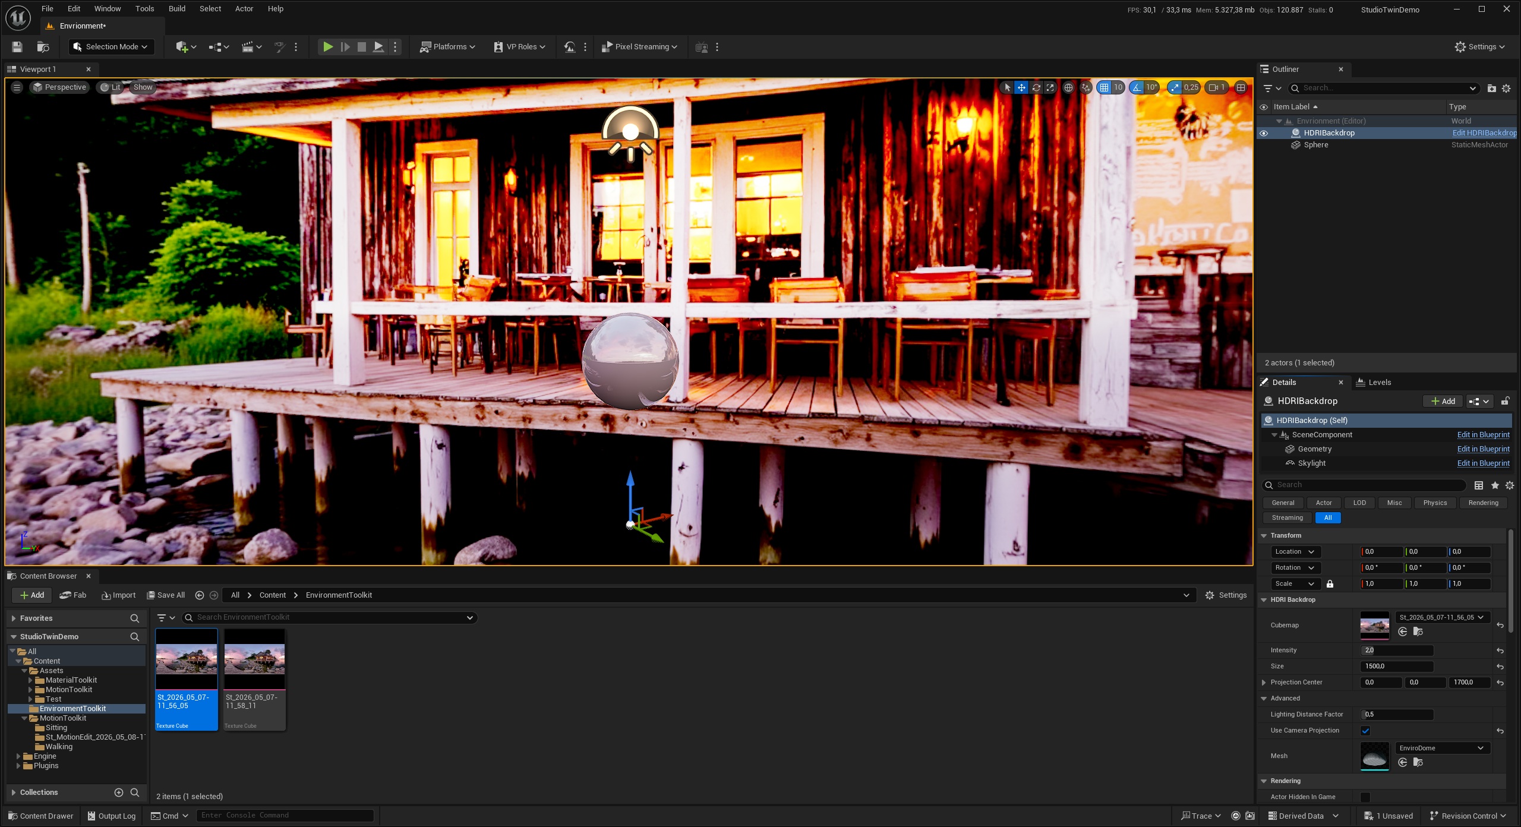
Task: Show only favorites star in Details
Action: point(1495,485)
